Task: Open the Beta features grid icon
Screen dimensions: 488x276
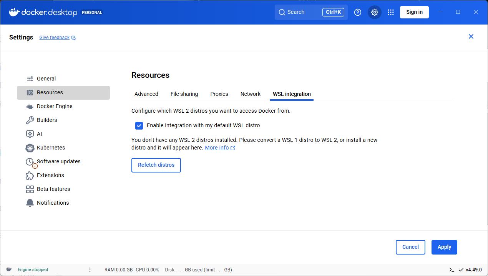Action: pyautogui.click(x=30, y=189)
